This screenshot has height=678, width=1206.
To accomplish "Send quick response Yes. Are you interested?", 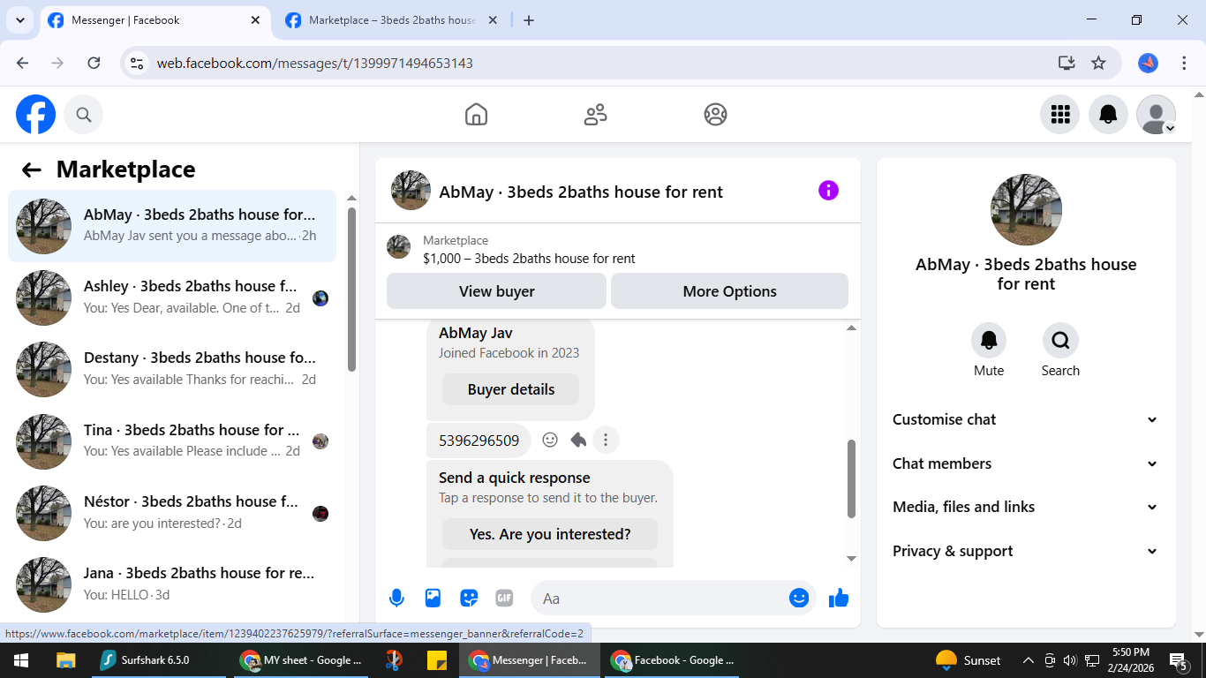I will click(550, 534).
